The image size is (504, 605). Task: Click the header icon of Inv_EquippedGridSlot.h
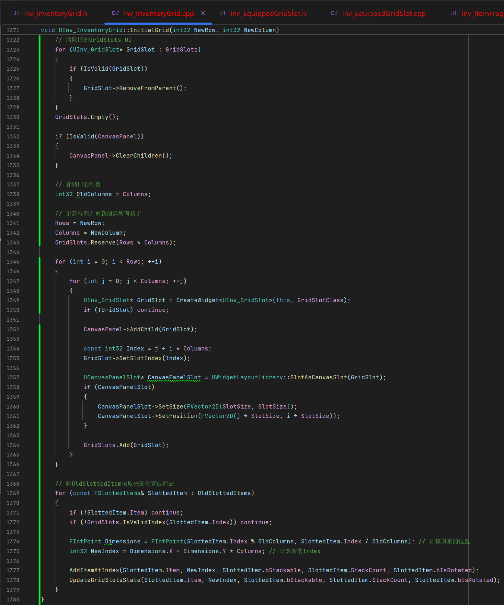click(x=223, y=13)
